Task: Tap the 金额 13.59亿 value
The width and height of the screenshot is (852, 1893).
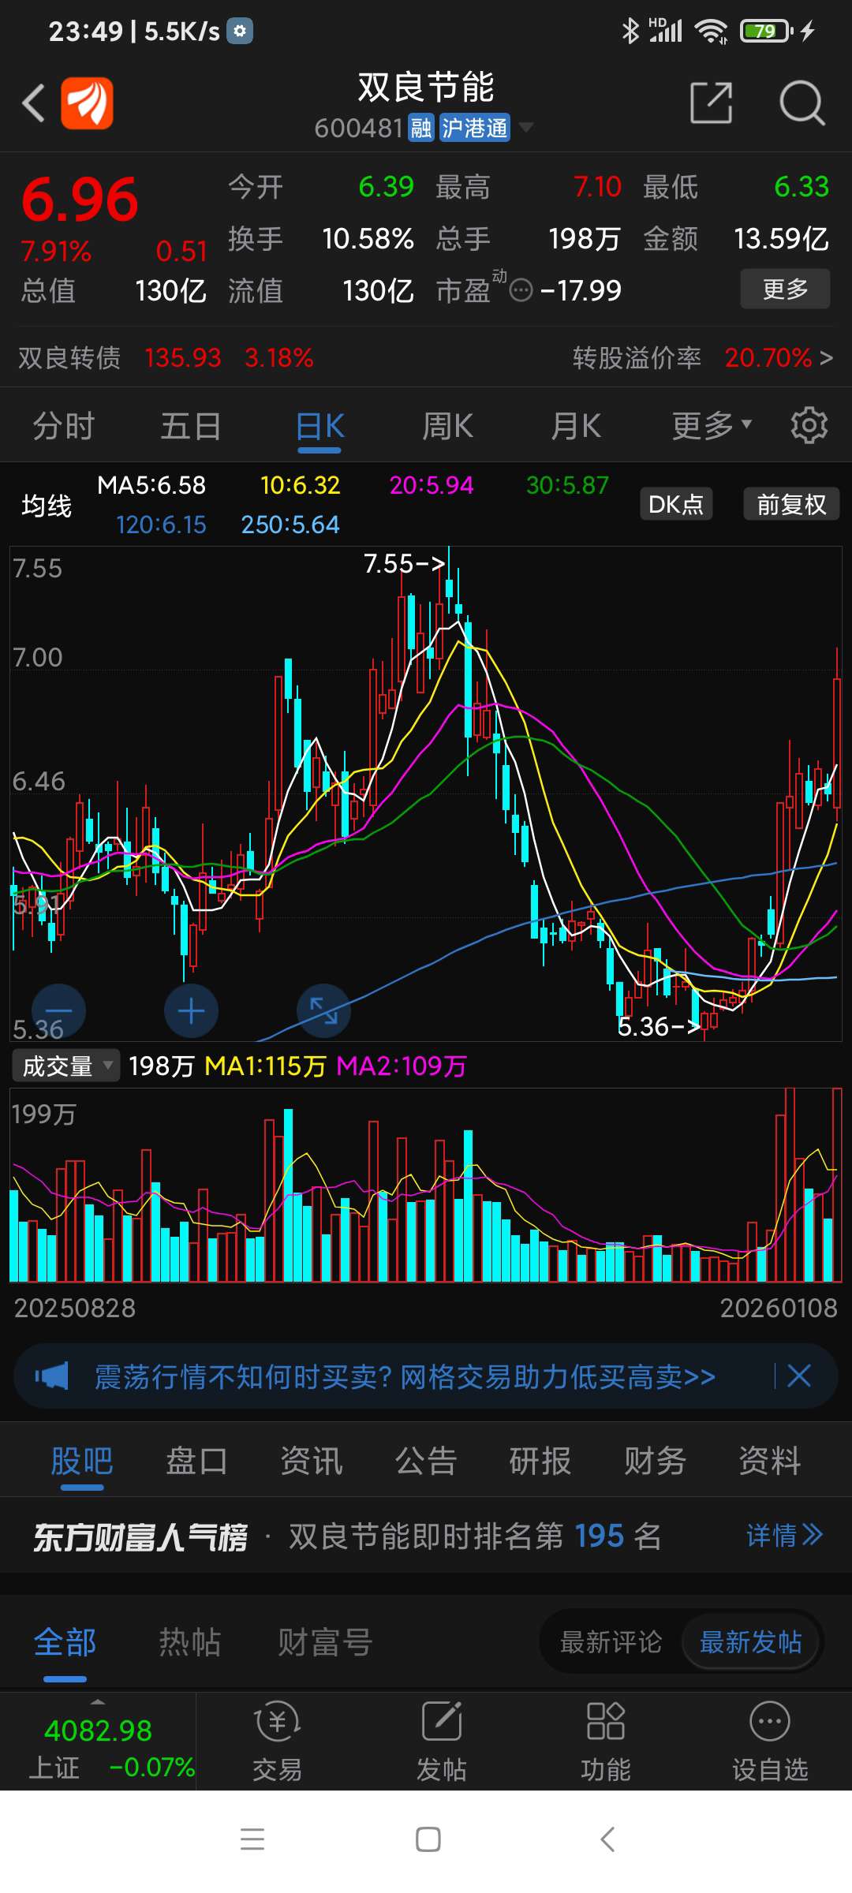Action: tap(781, 239)
